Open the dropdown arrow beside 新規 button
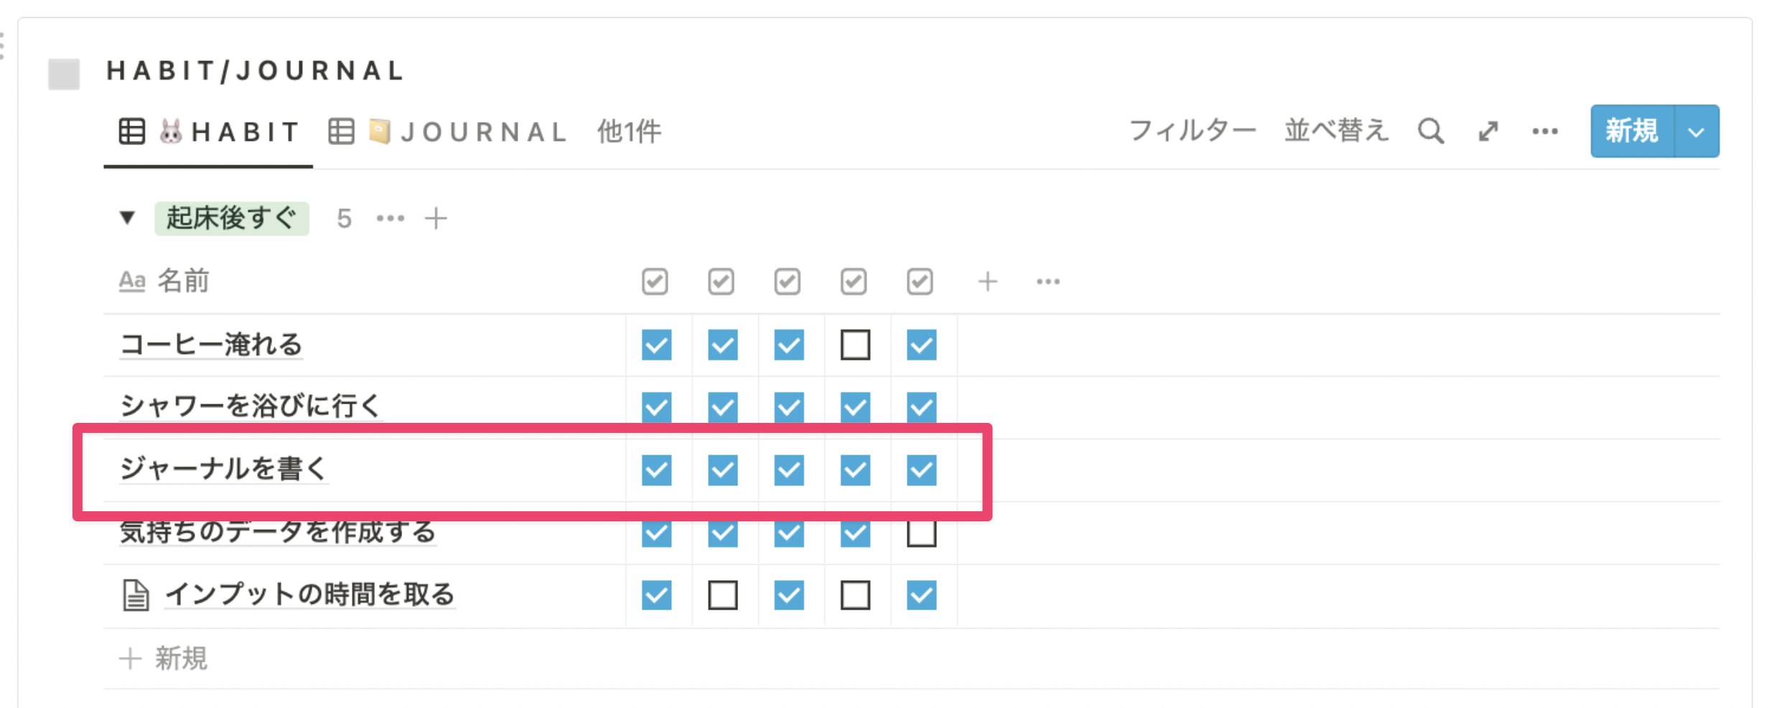 tap(1697, 131)
